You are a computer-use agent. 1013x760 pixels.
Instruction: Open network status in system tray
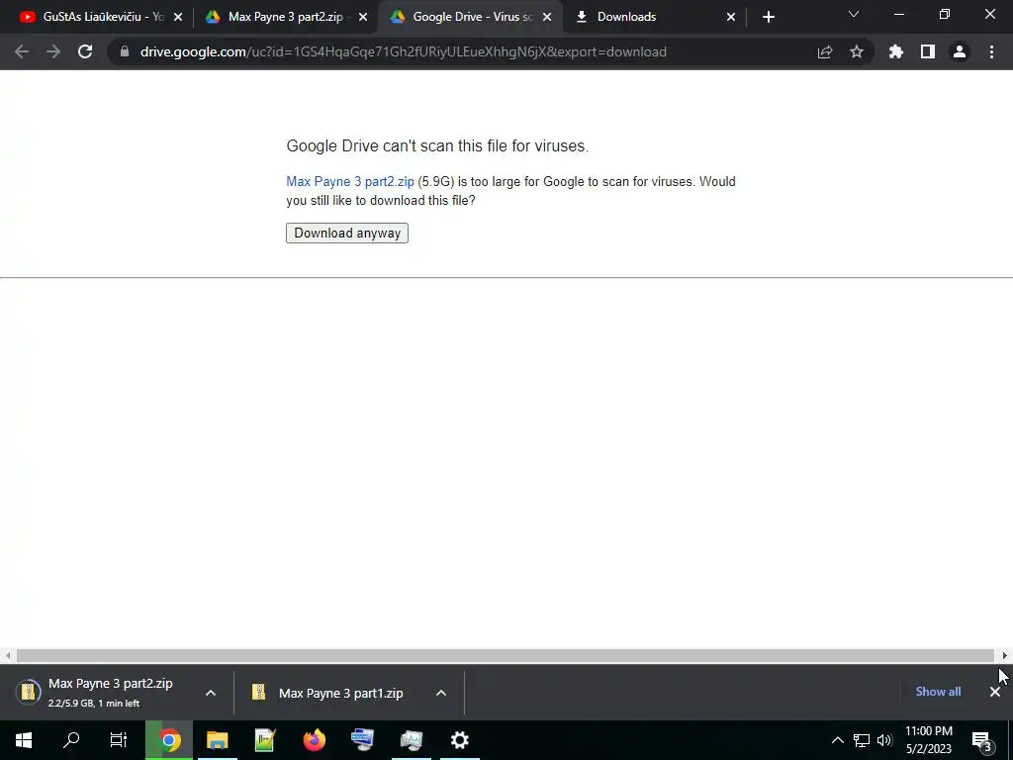coord(862,740)
